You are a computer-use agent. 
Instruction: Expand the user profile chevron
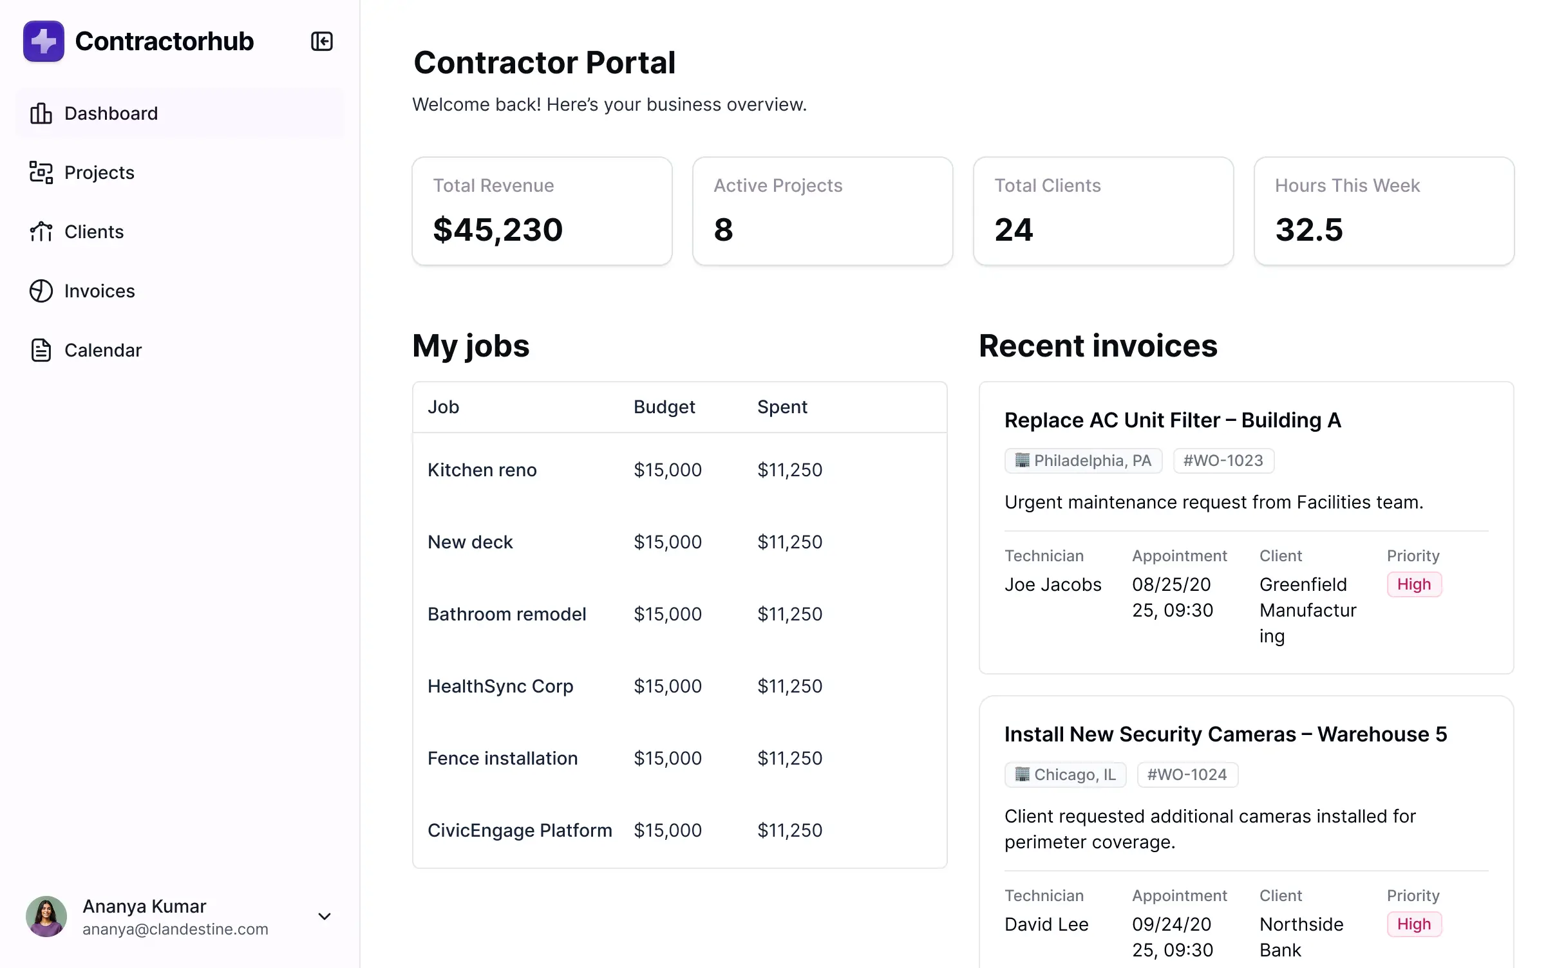(x=325, y=916)
